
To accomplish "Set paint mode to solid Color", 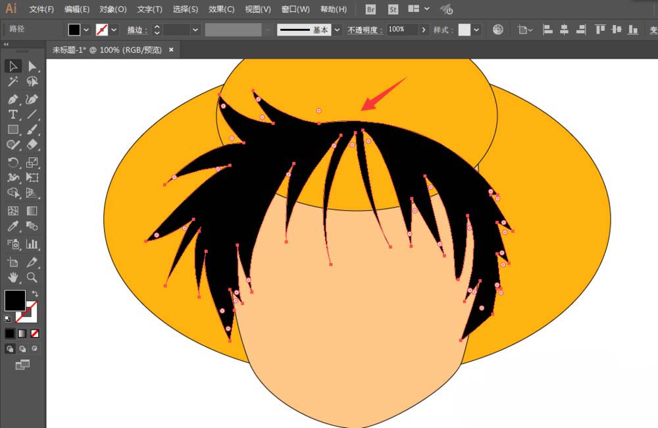I will pyautogui.click(x=9, y=333).
